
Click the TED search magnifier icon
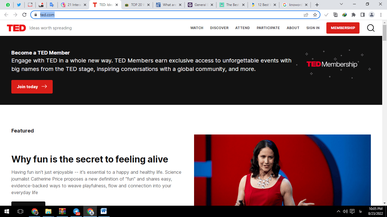click(371, 28)
